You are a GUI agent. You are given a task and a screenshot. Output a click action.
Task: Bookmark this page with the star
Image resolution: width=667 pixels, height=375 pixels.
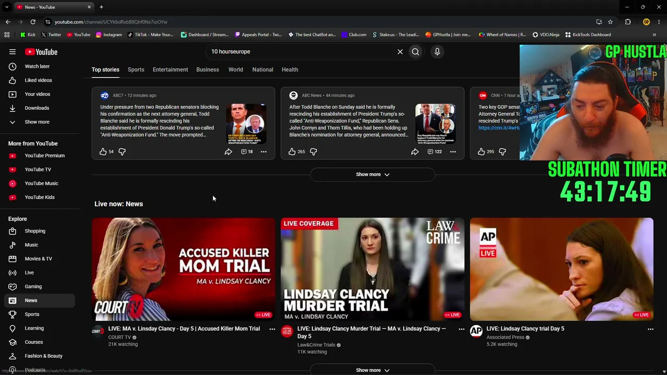pyautogui.click(x=610, y=22)
